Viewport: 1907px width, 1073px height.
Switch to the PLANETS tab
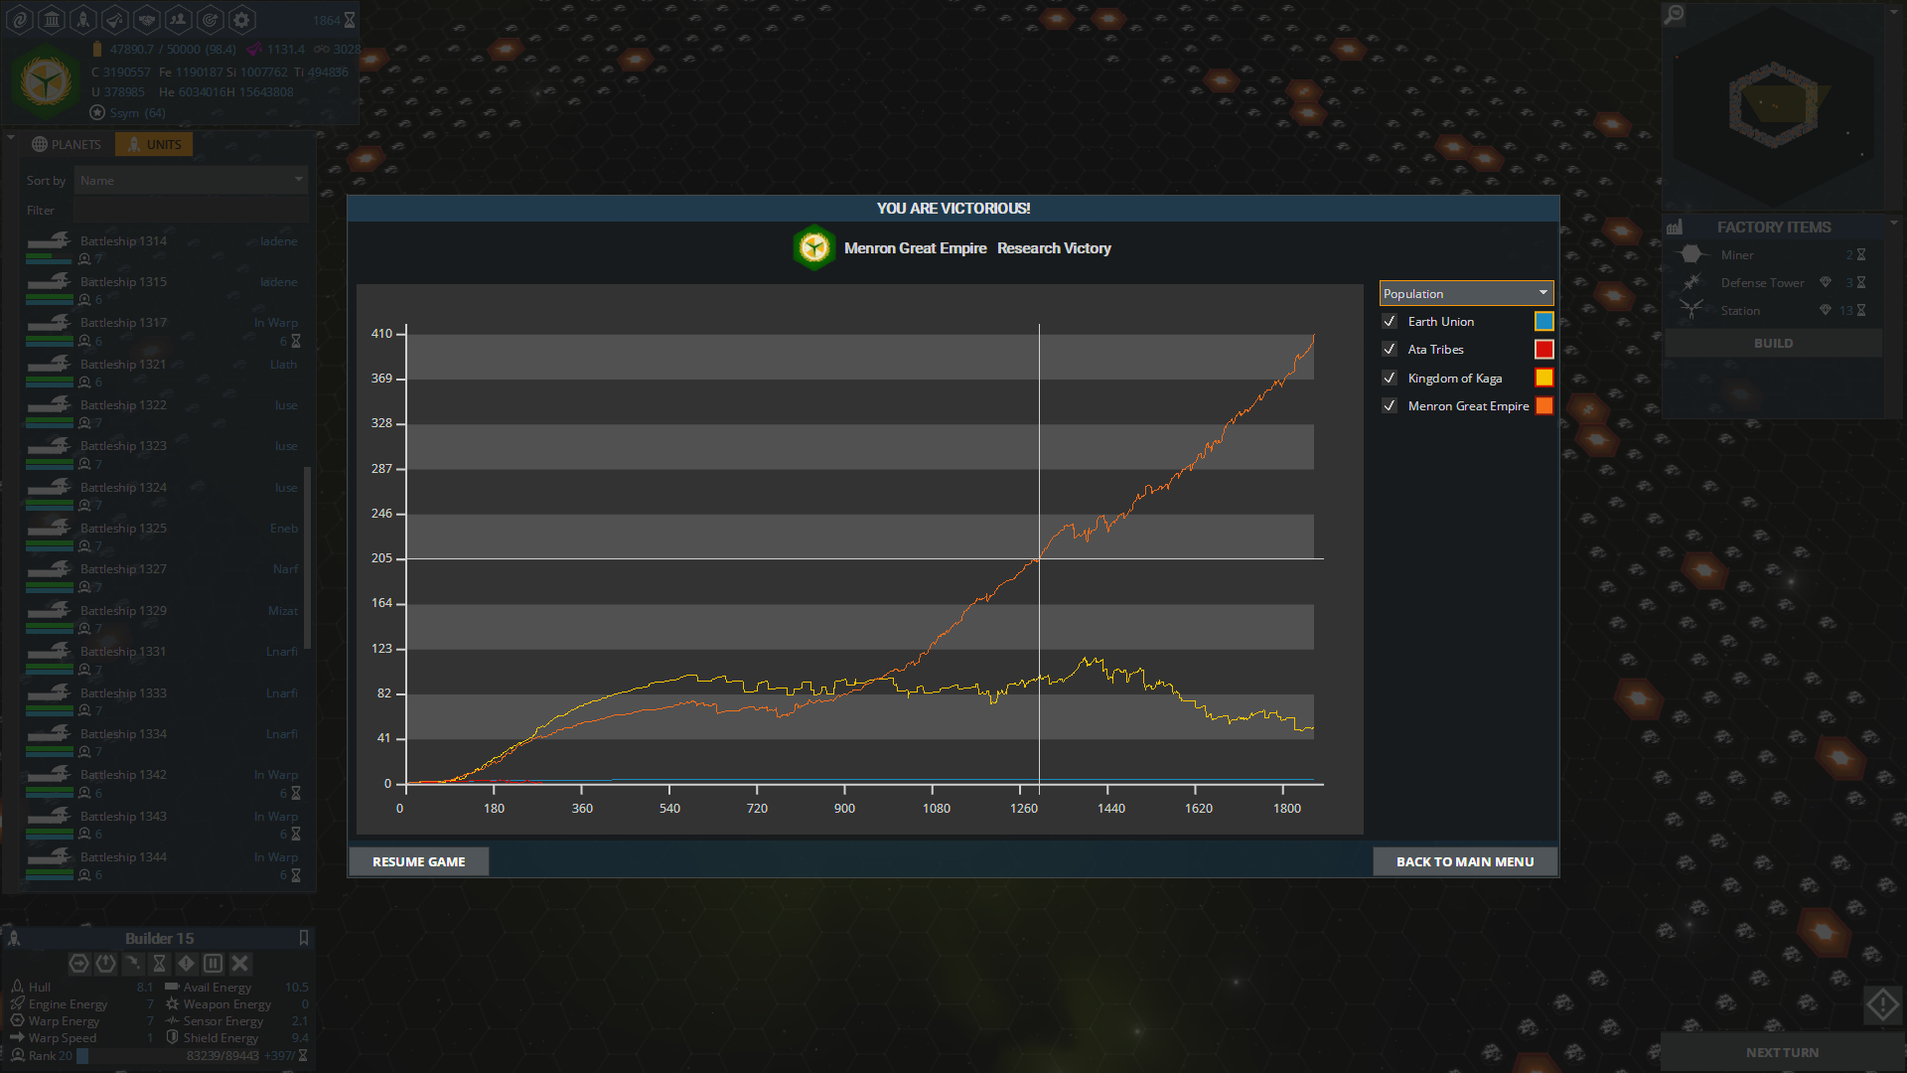tap(67, 144)
